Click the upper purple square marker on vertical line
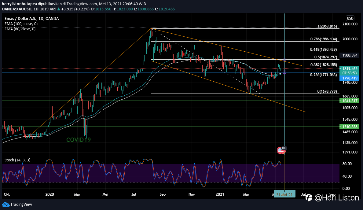 [x=284, y=60]
